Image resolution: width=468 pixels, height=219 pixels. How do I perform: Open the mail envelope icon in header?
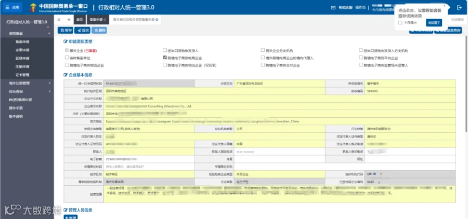333,8
